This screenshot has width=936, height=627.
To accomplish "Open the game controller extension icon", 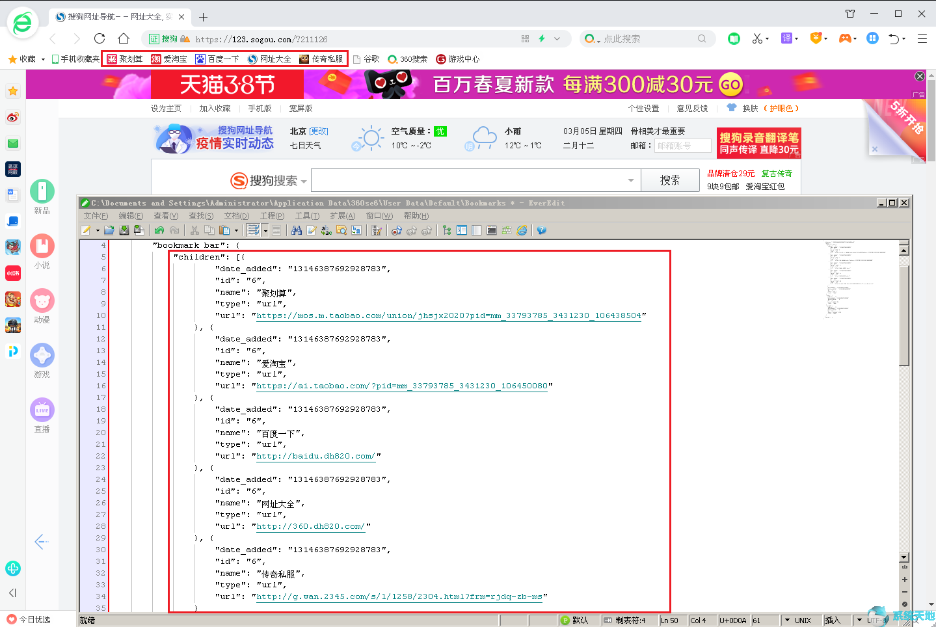I will pos(845,38).
